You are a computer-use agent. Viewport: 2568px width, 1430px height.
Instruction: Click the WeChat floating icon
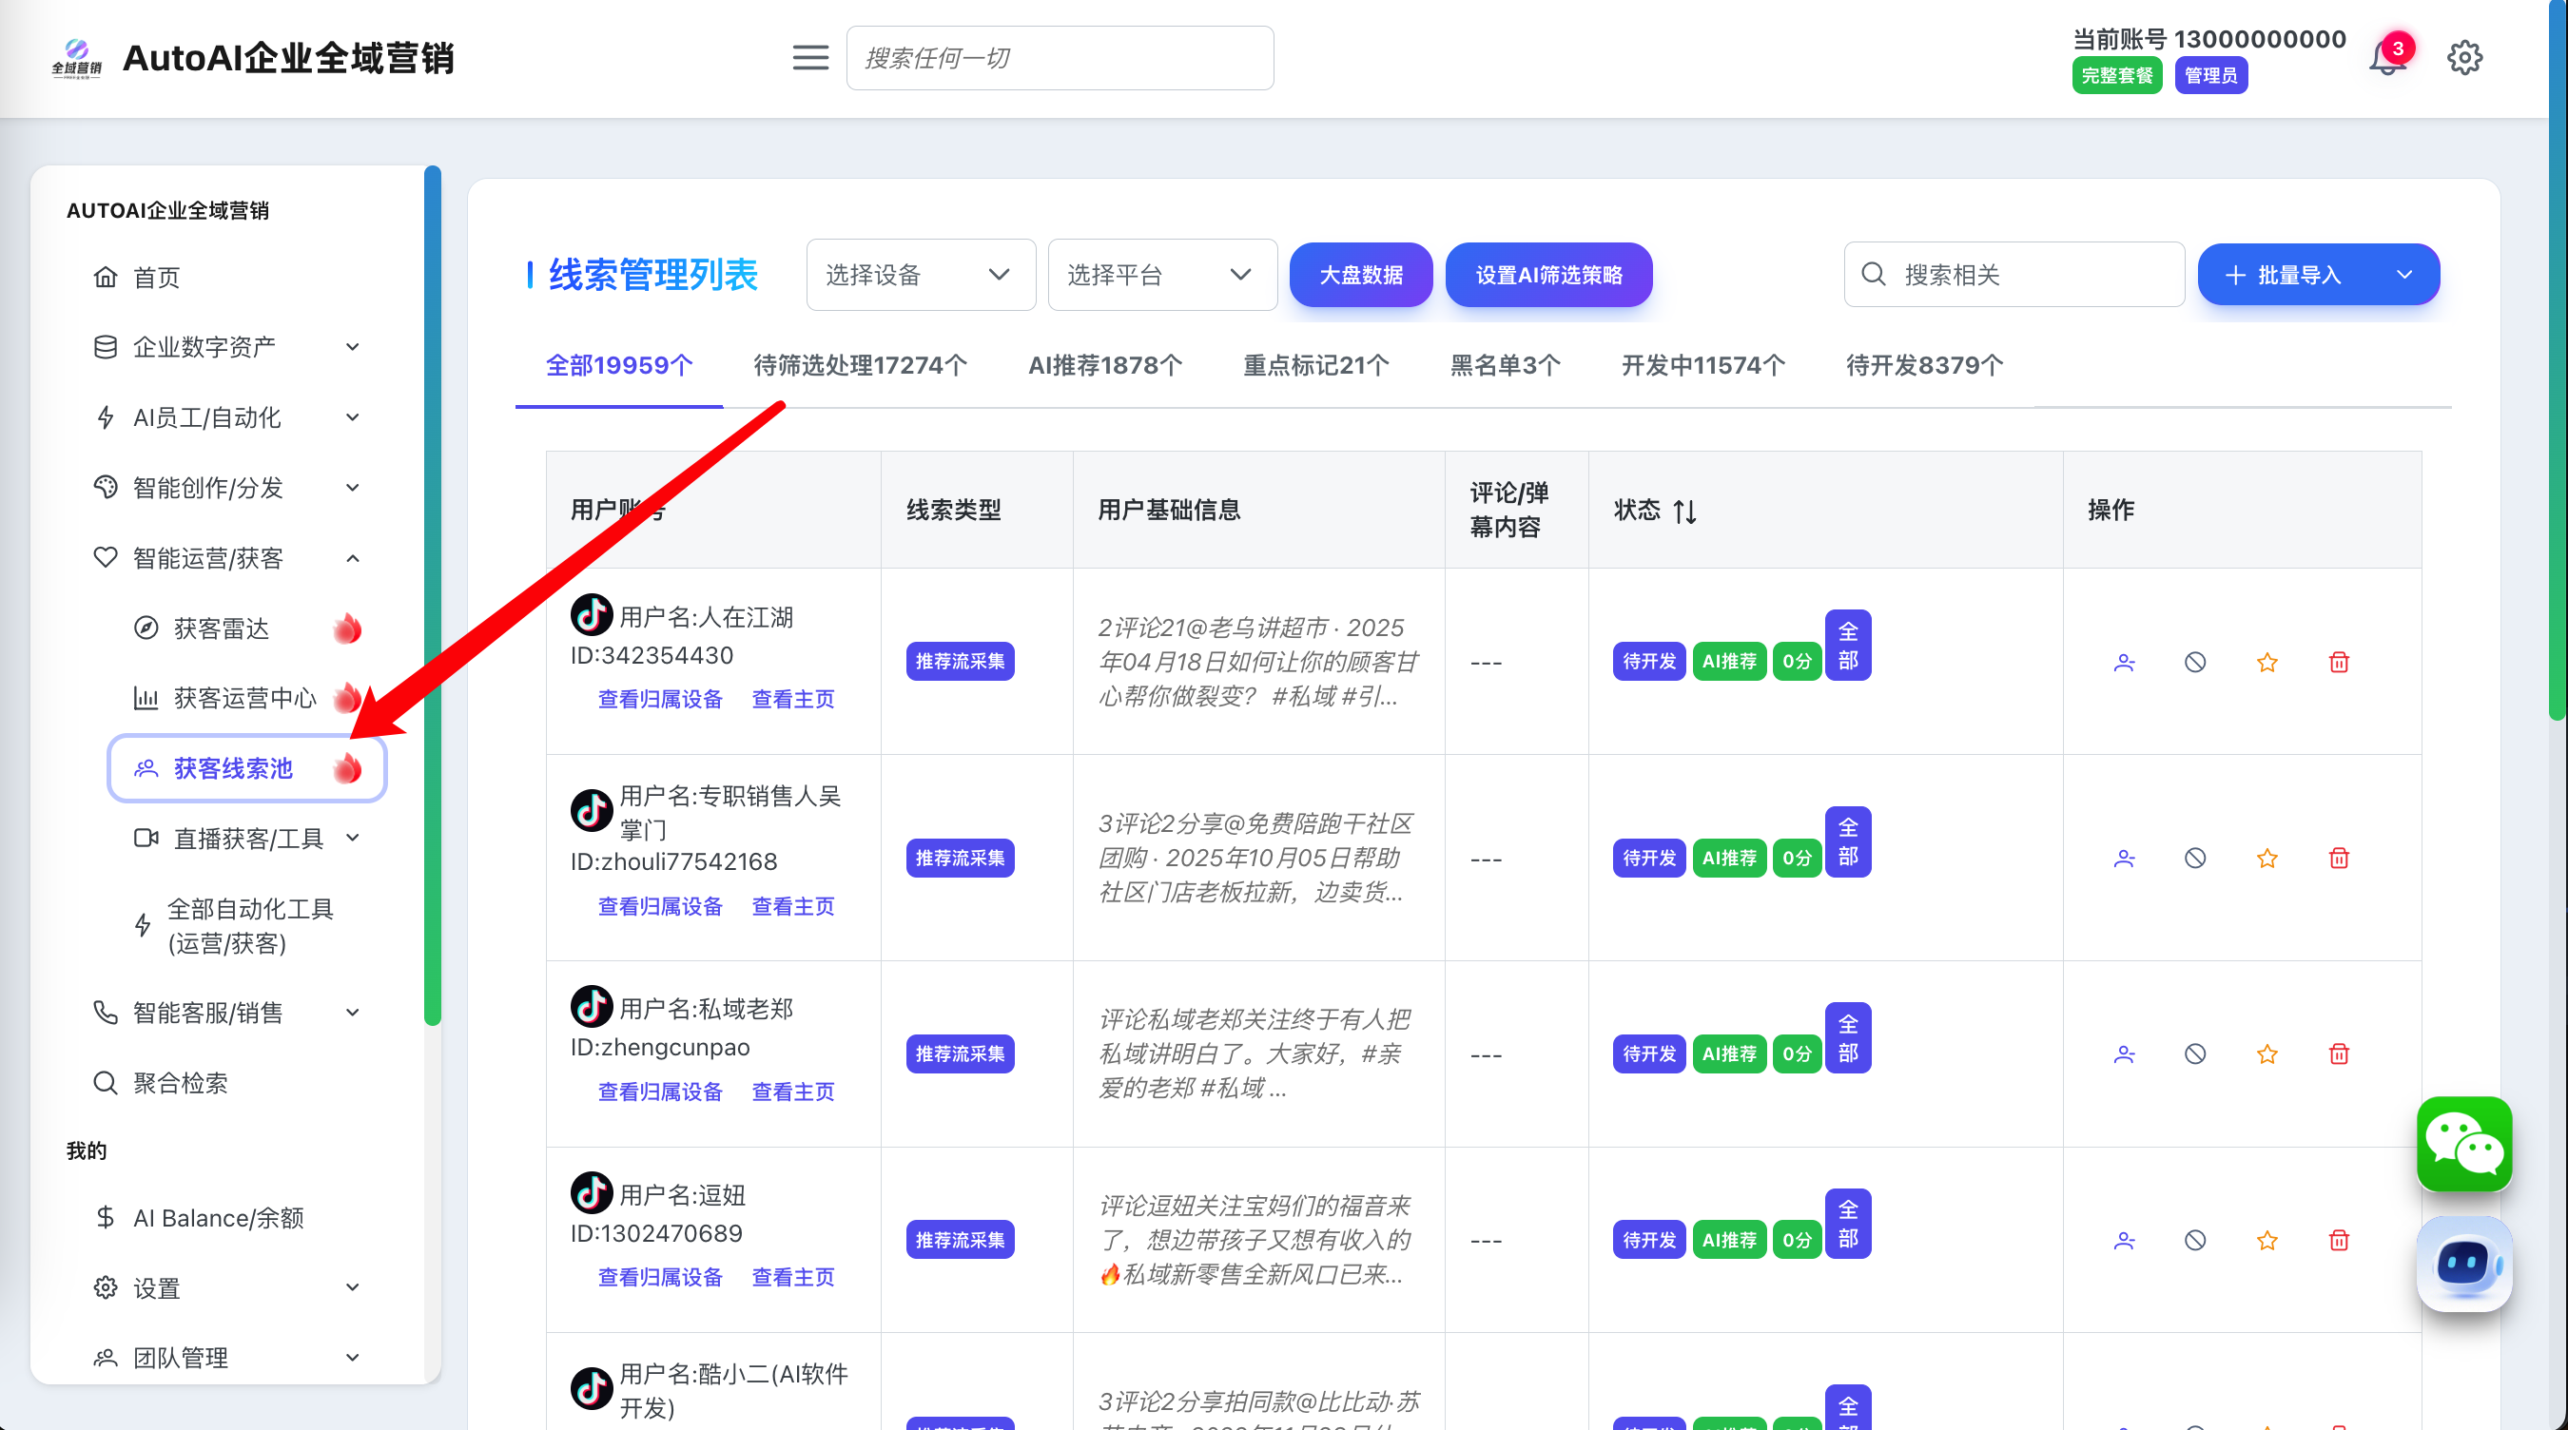click(x=2463, y=1143)
